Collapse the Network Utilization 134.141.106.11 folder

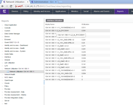coord(2,69)
